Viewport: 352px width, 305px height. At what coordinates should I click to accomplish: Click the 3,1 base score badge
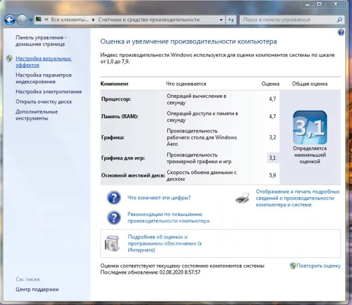coord(310,127)
